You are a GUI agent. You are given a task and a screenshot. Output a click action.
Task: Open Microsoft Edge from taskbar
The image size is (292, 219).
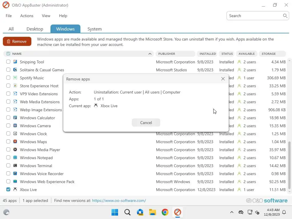tap(140, 212)
